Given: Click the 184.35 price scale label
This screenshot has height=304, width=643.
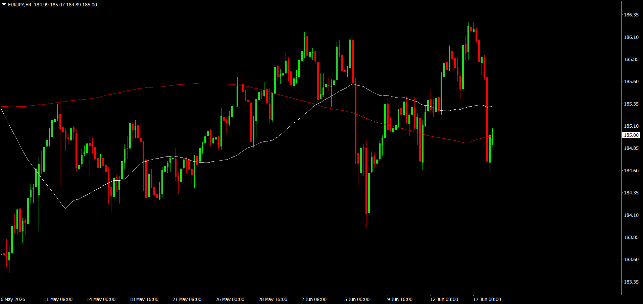Looking at the screenshot, I should [631, 193].
